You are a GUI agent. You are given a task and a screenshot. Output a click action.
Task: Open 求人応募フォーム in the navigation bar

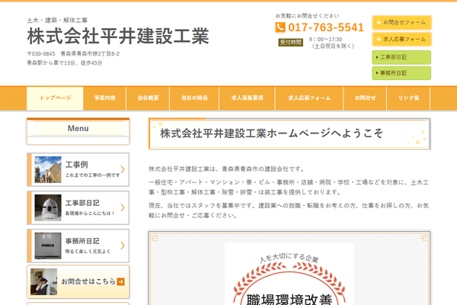point(309,98)
